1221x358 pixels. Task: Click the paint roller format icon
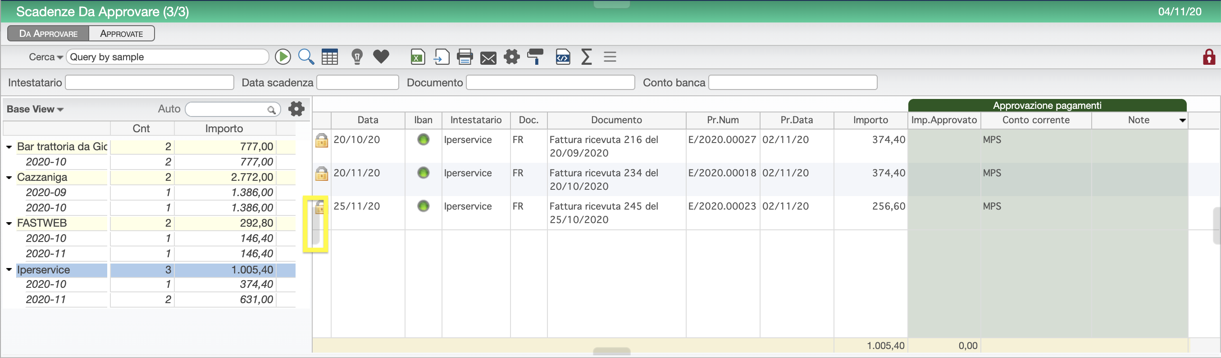[x=536, y=57]
